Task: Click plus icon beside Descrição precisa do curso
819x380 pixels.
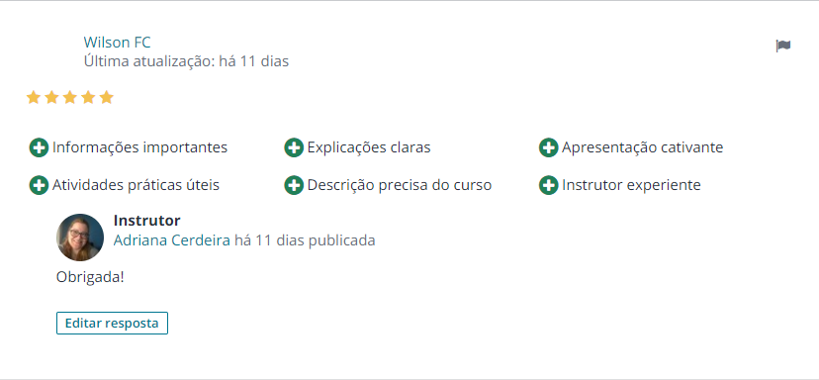Action: (x=294, y=185)
